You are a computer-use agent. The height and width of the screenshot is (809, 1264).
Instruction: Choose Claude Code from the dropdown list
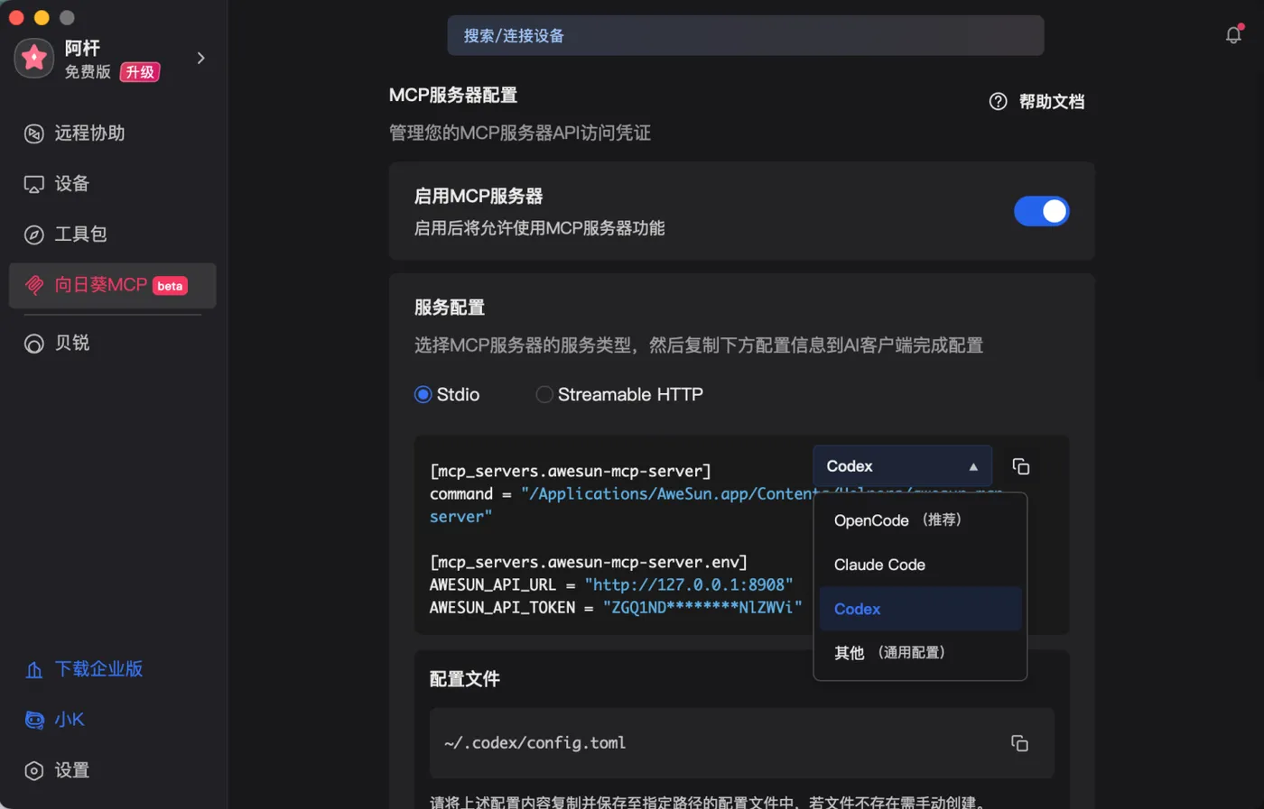[x=920, y=565]
